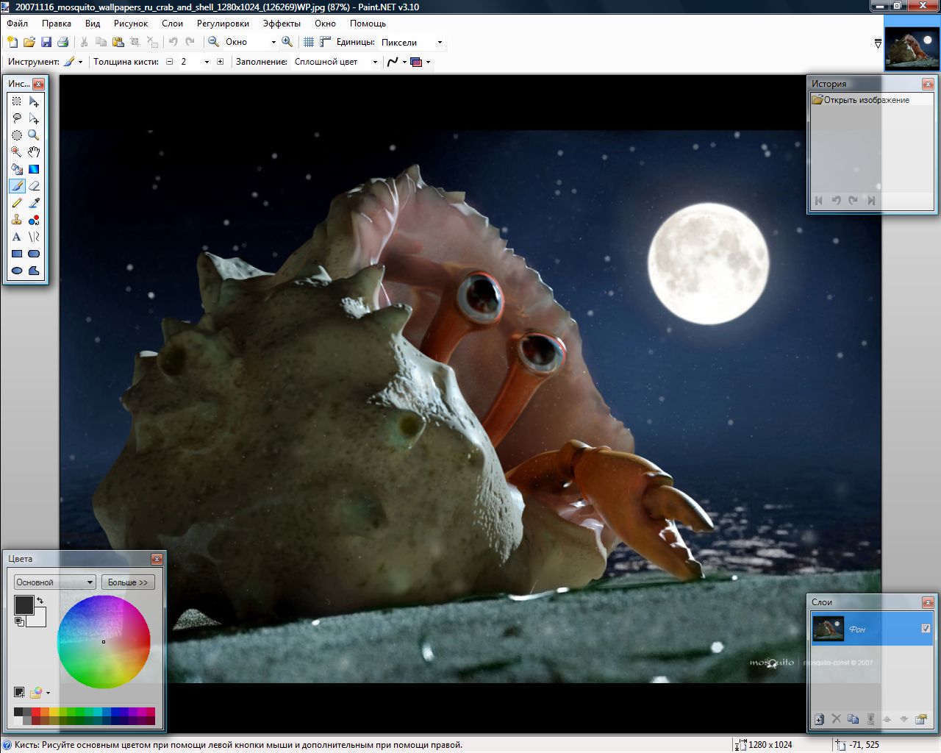
Task: Open the Основной color selector dropdown
Action: coord(55,582)
